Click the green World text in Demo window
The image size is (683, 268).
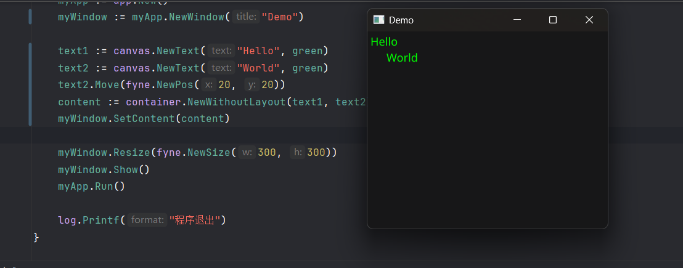pyautogui.click(x=402, y=58)
